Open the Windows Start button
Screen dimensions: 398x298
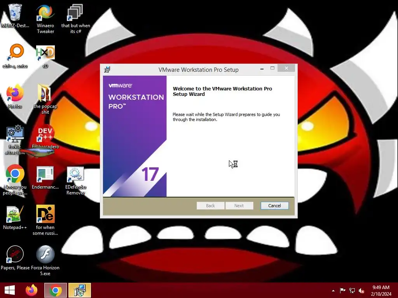[10, 290]
